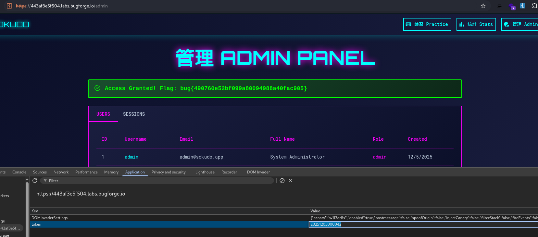Edit the token value 20251205000042

(423, 224)
